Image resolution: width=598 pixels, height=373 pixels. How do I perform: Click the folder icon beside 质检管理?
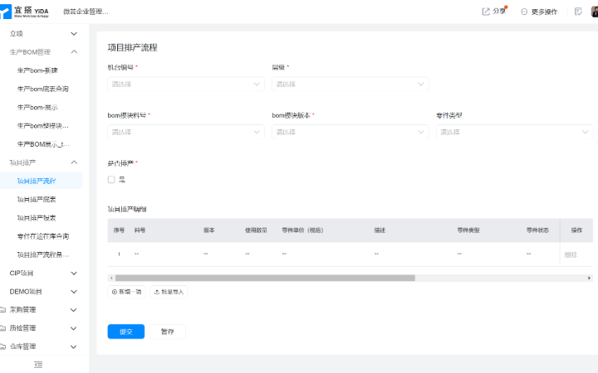coord(2,328)
